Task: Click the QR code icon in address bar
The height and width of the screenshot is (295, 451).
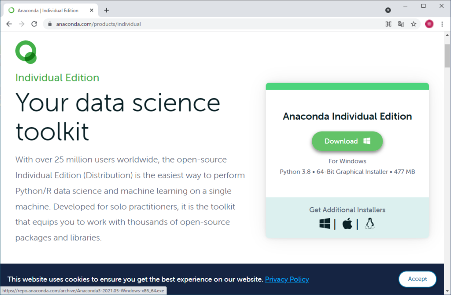Action: [x=388, y=24]
